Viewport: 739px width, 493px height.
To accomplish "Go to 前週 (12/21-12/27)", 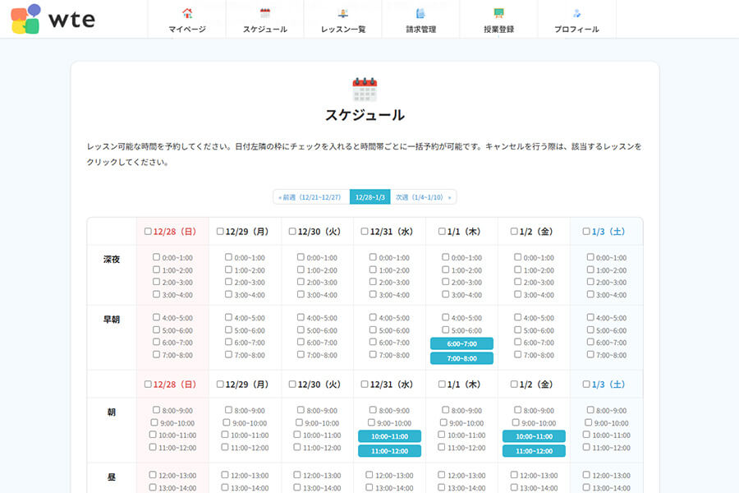I will (311, 196).
